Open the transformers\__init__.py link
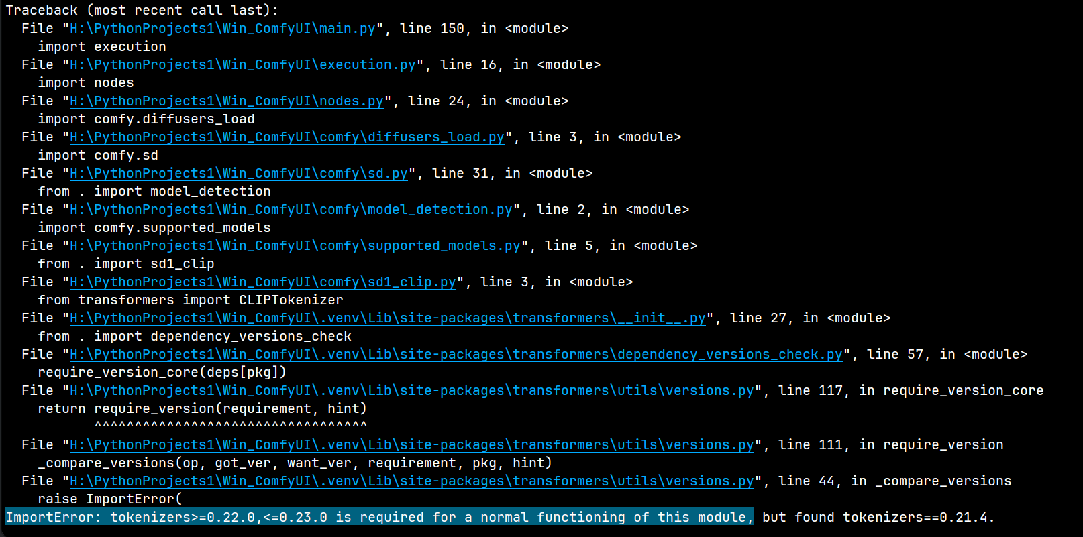Image resolution: width=1083 pixels, height=537 pixels. point(388,318)
